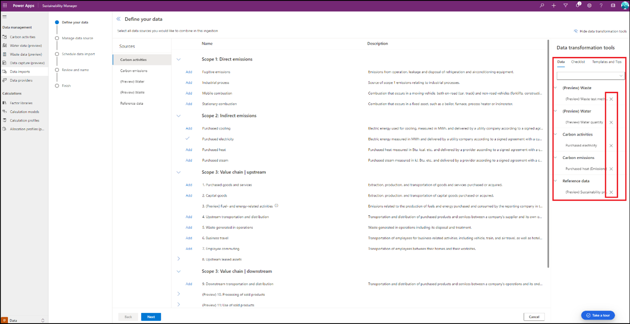
Task: Open the app launcher waffle icon
Action: point(5,6)
